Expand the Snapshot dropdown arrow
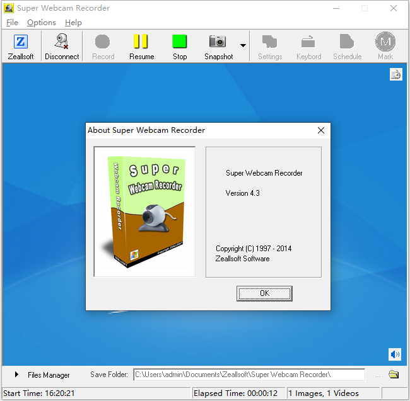Screen dimensions: 410x401 pyautogui.click(x=243, y=46)
